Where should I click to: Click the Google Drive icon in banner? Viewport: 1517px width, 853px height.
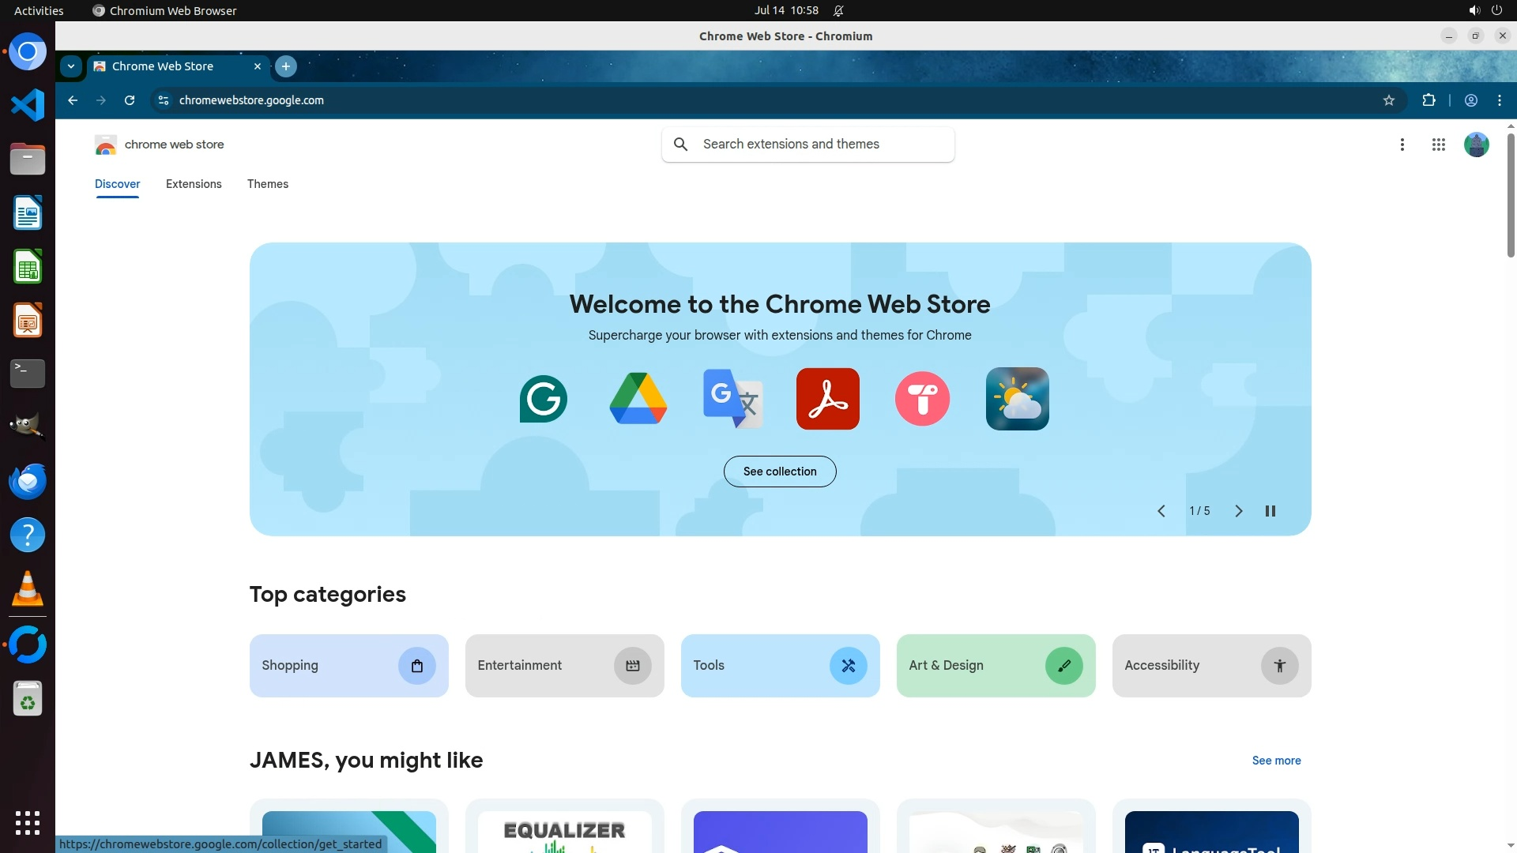point(638,399)
